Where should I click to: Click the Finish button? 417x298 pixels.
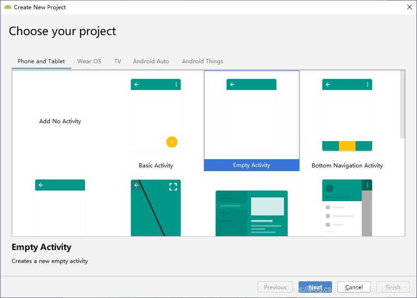[393, 287]
